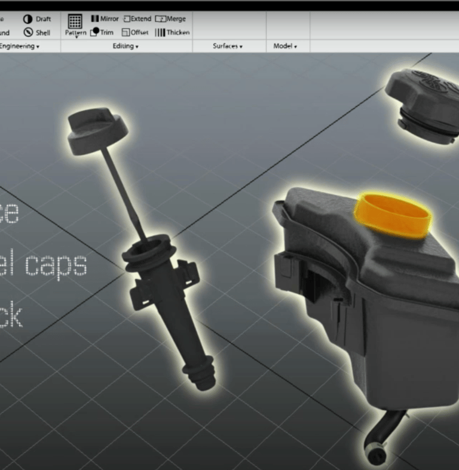Click the Extend tool icon
Viewport: 459px width, 470px height.
127,19
